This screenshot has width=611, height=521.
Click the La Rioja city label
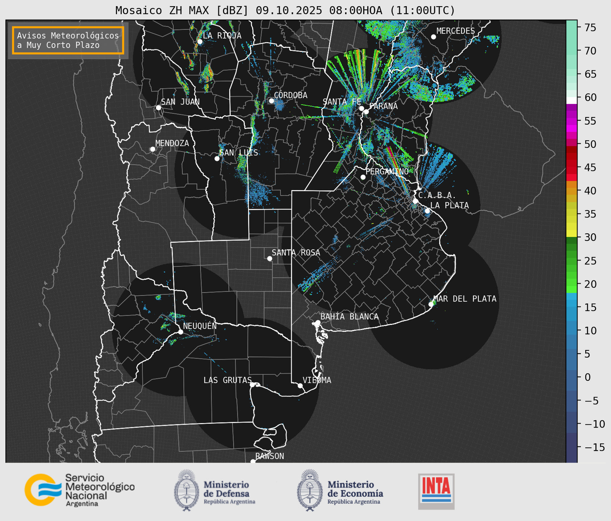[x=222, y=36]
